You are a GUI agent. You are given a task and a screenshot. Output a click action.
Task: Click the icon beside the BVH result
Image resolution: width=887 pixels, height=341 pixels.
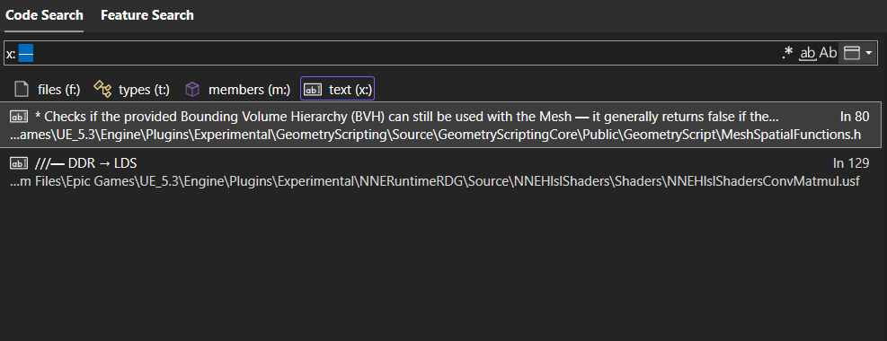coord(19,117)
